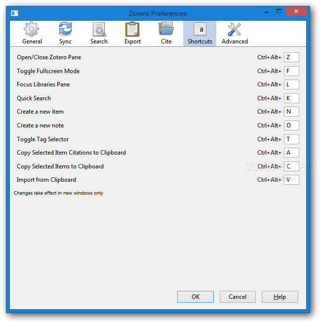Screen dimensions: 320x323
Task: Edit Copy Selected Item Citations shortcut field
Action: coord(291,153)
